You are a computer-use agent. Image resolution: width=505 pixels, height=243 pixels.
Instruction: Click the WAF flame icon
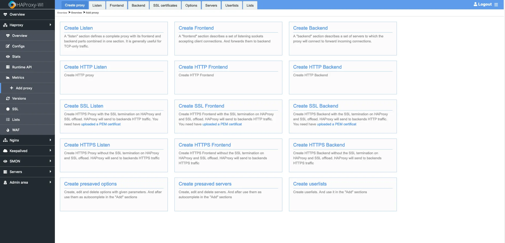[8, 130]
